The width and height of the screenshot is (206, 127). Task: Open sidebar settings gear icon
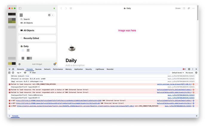coord(20,64)
